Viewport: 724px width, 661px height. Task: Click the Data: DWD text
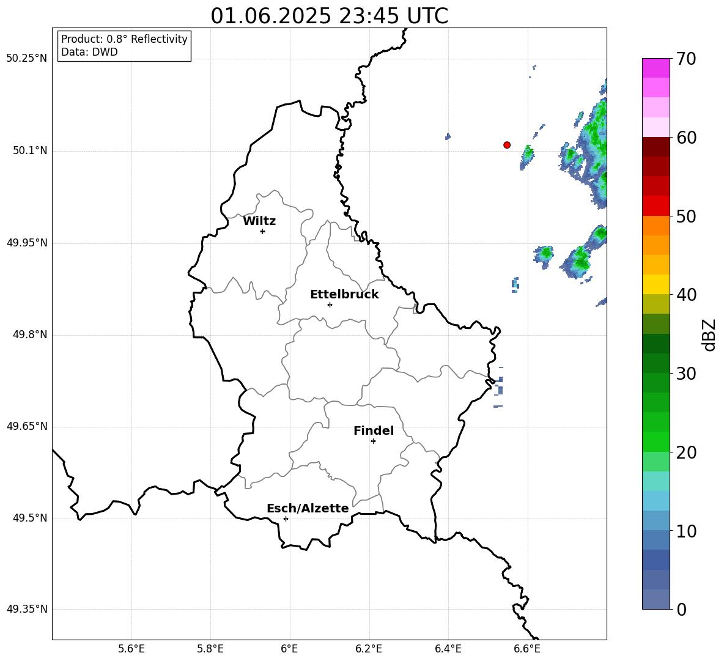click(89, 52)
